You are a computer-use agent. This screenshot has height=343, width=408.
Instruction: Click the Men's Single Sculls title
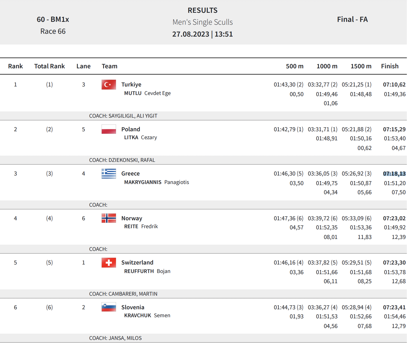[203, 22]
